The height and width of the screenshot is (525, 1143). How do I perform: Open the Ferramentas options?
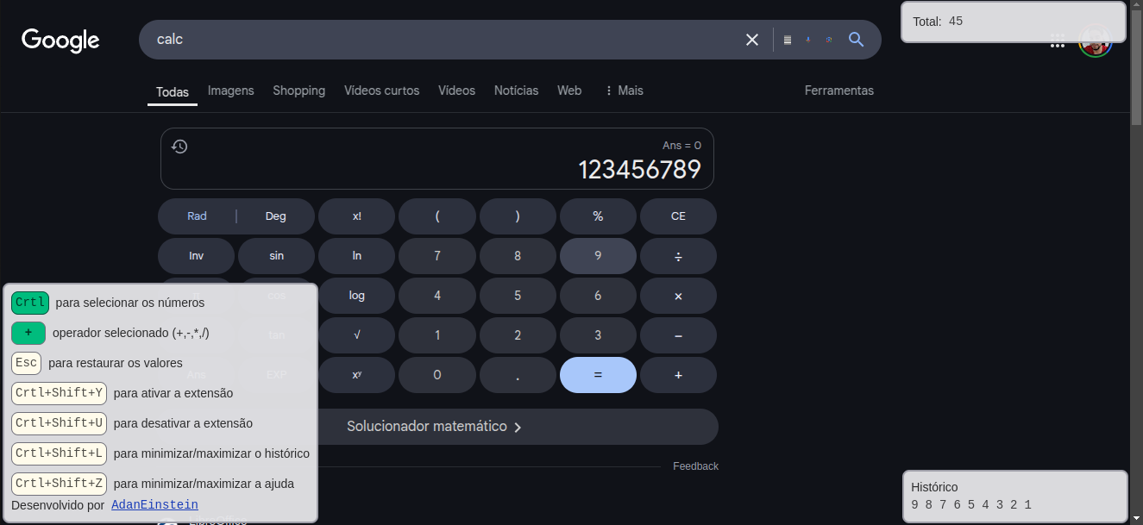(x=838, y=91)
